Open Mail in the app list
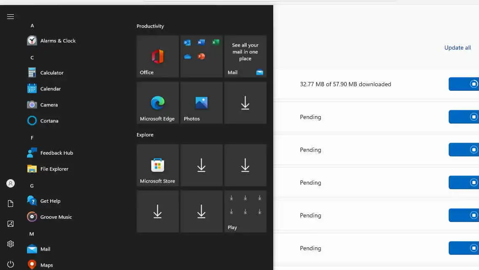Screen dimensions: 479x270 pyautogui.click(x=38, y=249)
